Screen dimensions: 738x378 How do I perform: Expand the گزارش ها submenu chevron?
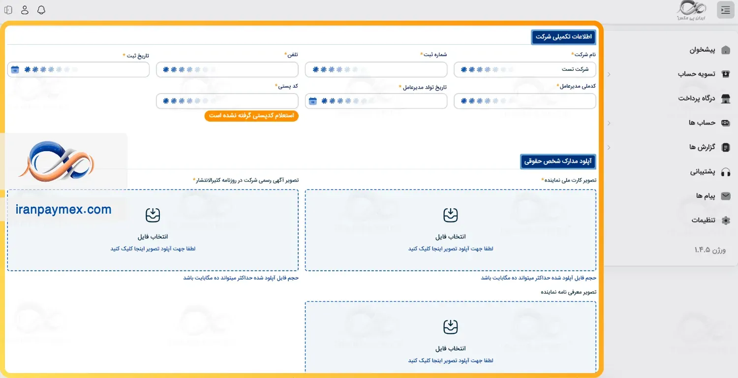[x=609, y=147]
